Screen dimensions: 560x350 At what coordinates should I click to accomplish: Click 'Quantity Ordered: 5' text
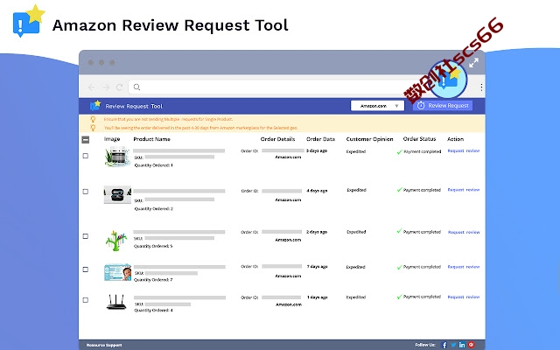click(x=153, y=246)
